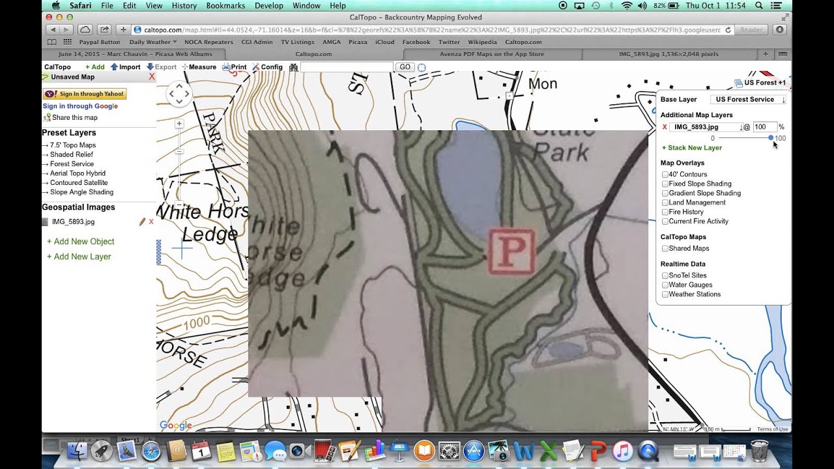834x469 pixels.
Task: Click the Import arrow icon
Action: (x=114, y=67)
